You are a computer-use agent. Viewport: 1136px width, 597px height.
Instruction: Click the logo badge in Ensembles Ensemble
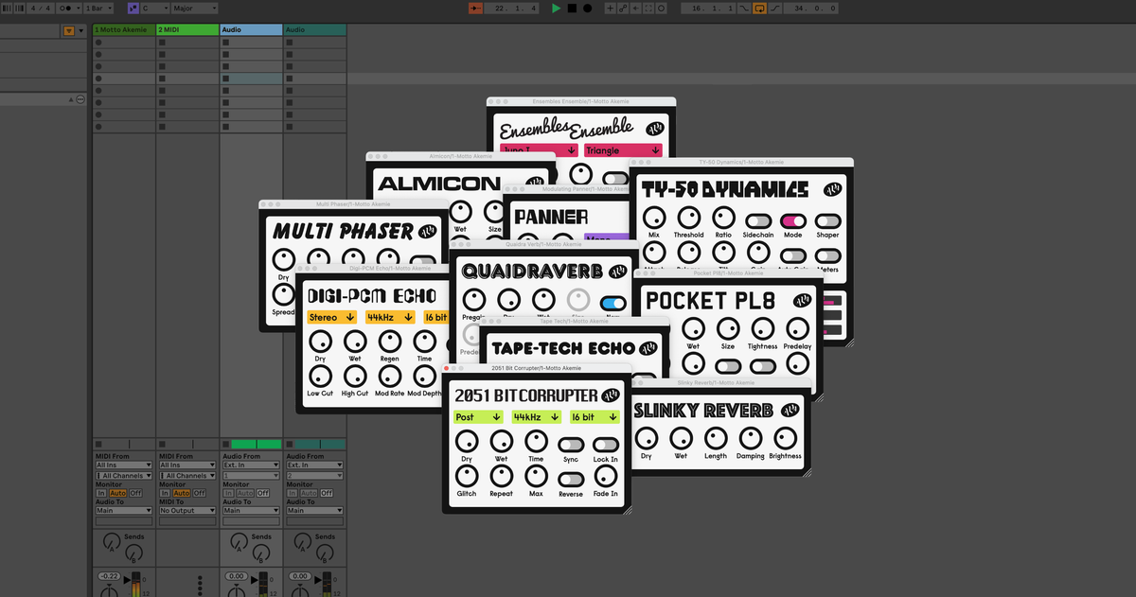pyautogui.click(x=653, y=129)
